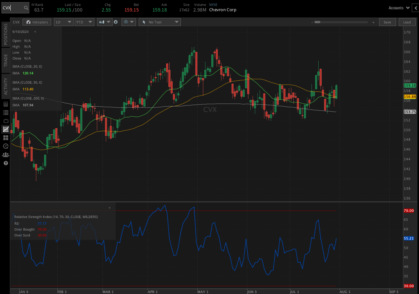Click the chart zoom slider bar

click(342, 22)
